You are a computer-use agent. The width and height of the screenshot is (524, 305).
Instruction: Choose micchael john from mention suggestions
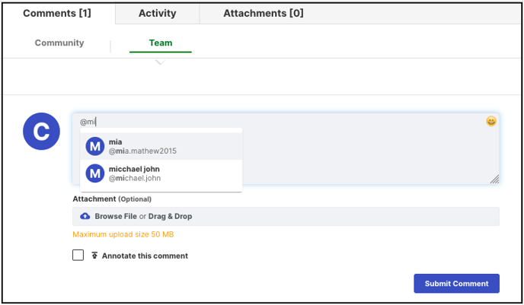161,173
